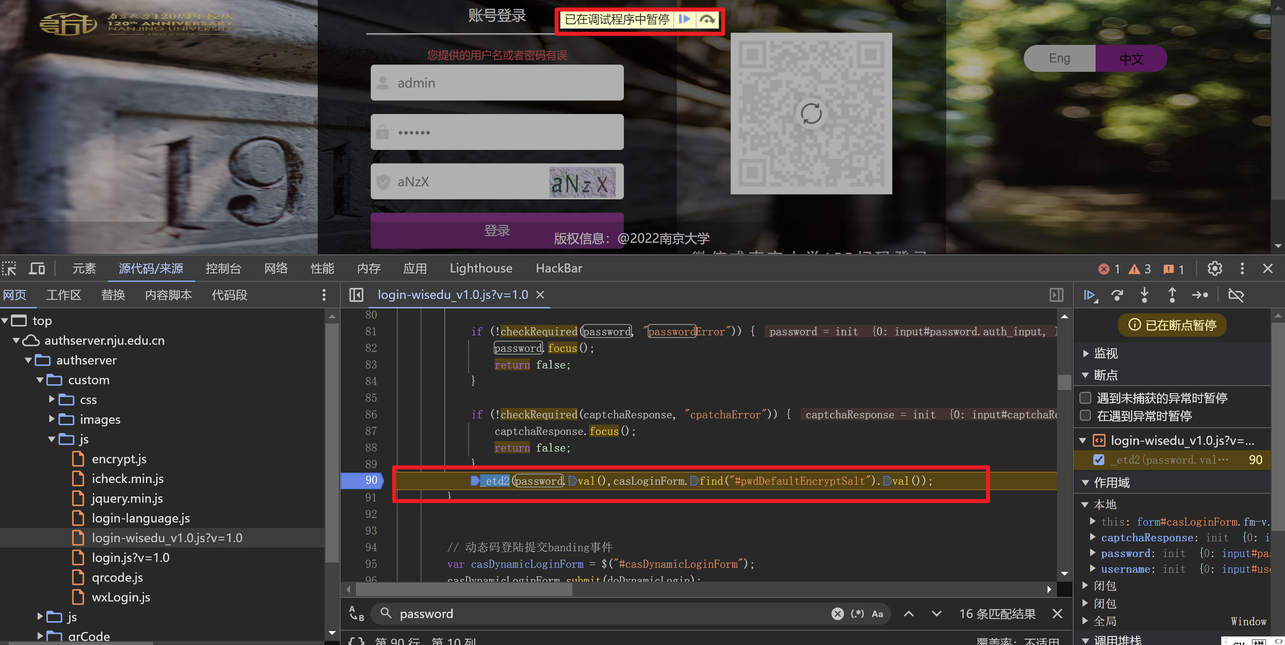Open qrcode.js in file tree
This screenshot has width=1285, height=645.
[117, 577]
